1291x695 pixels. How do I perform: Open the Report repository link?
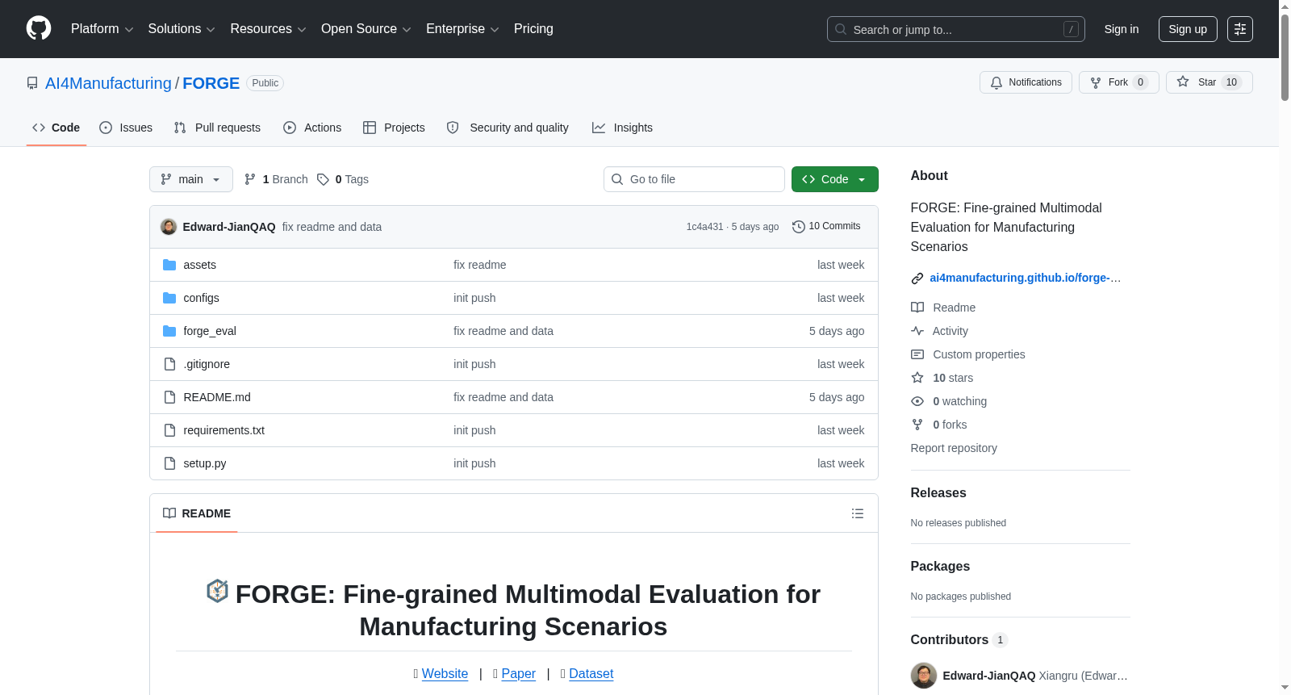pos(954,448)
